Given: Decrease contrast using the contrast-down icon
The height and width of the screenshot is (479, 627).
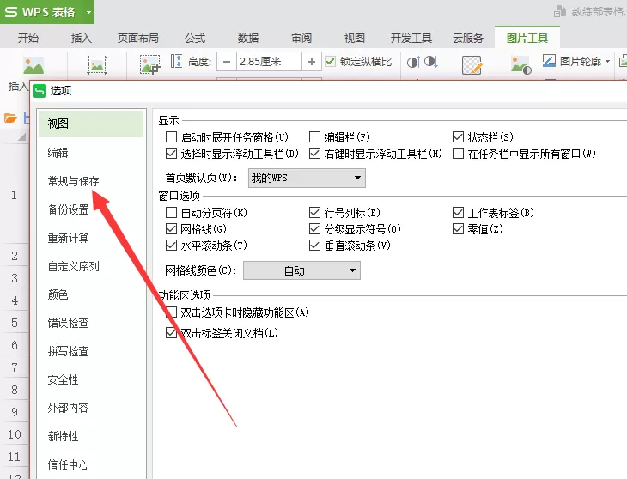Looking at the screenshot, I should [x=431, y=62].
